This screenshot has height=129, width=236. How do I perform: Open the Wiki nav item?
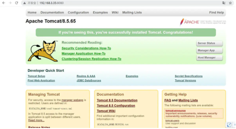(115, 13)
